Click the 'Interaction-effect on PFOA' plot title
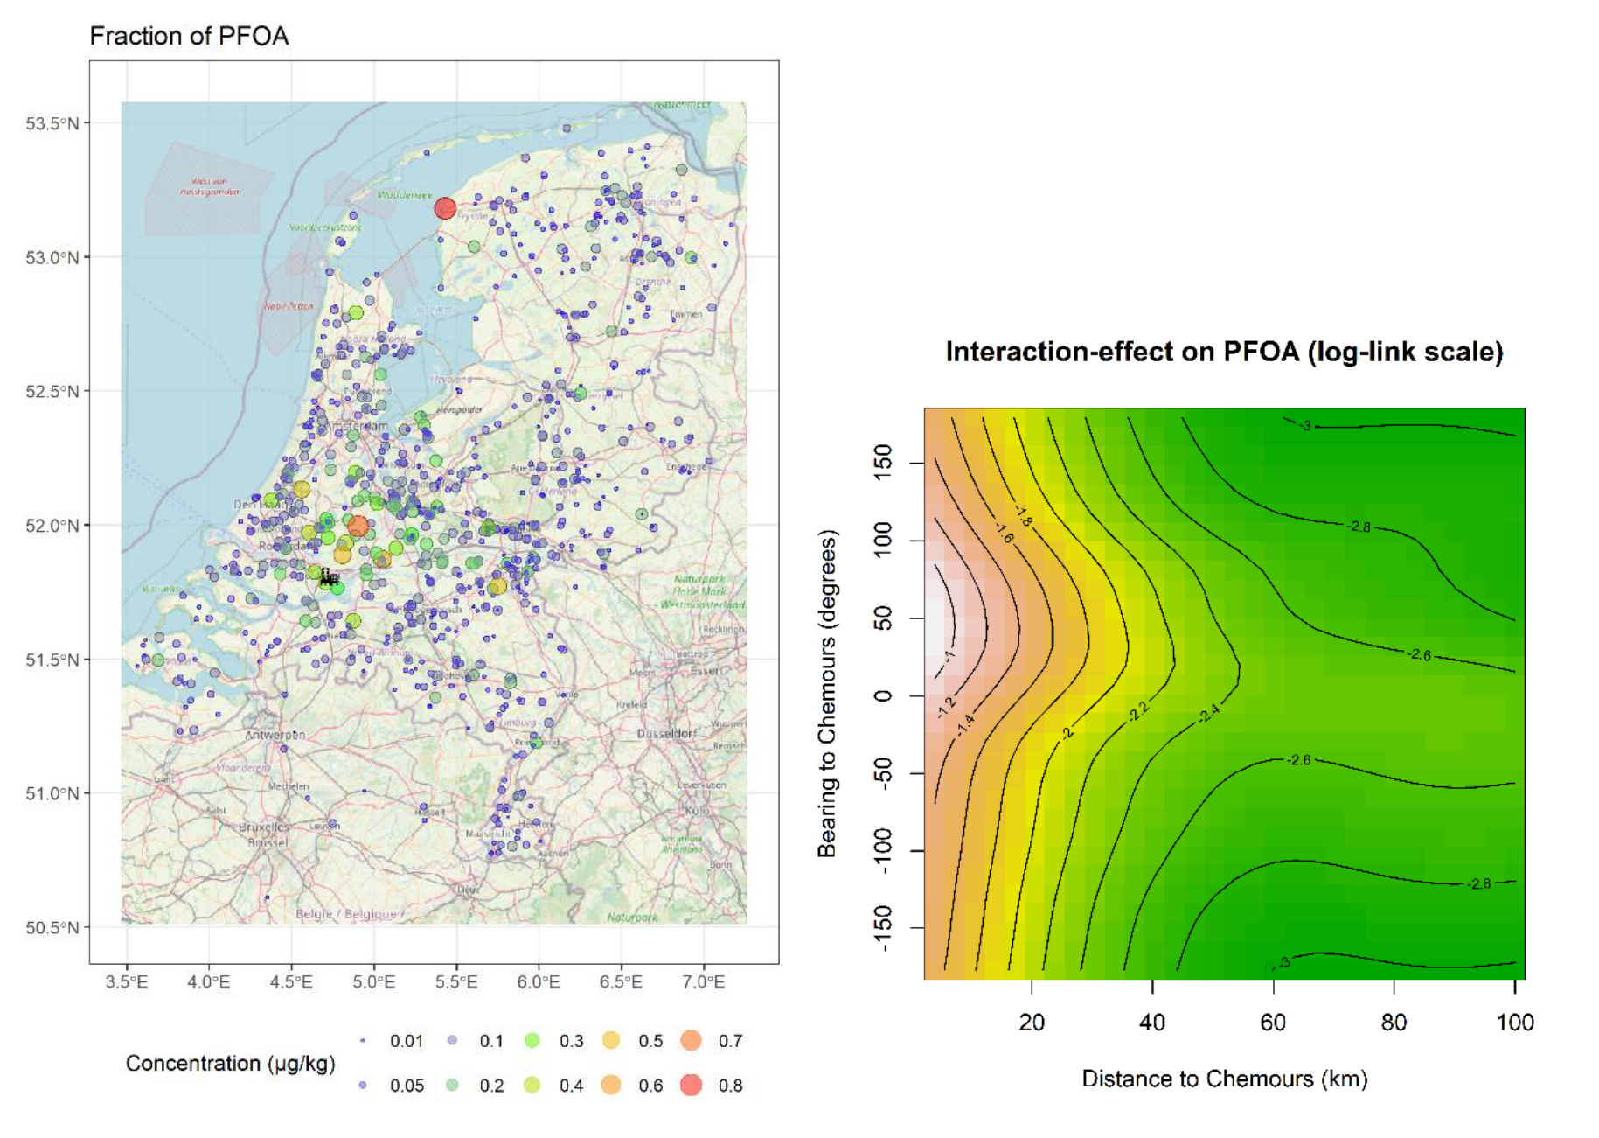Image resolution: width=1599 pixels, height=1138 pixels. (x=1224, y=352)
